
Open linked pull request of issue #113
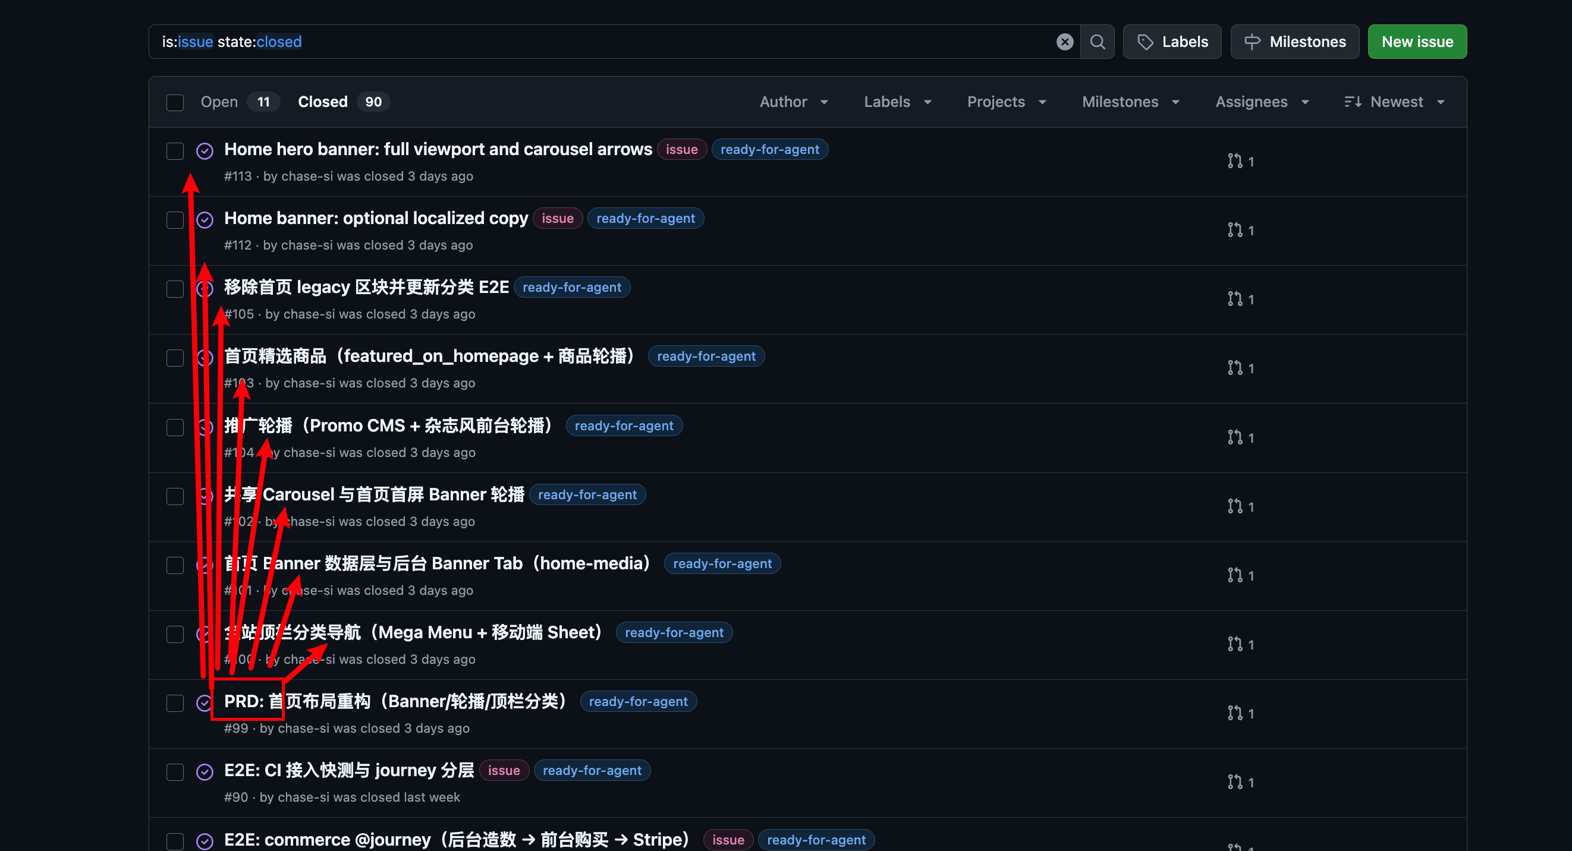[x=1241, y=161]
